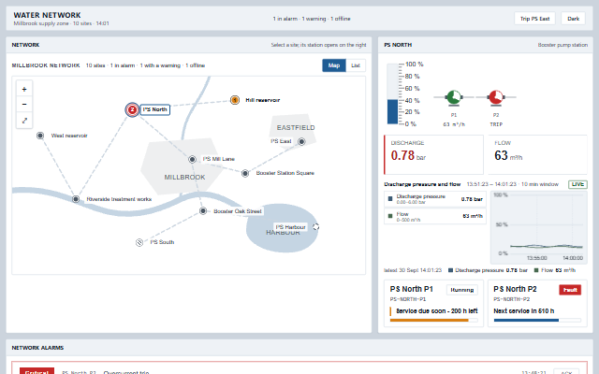The height and width of the screenshot is (374, 599).
Task: Click West reservoir label
Action: [x=69, y=136]
